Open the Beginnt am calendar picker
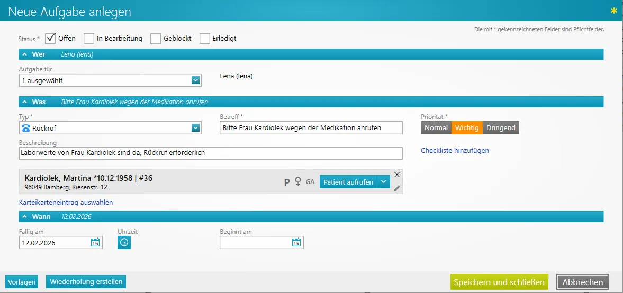 click(296, 243)
